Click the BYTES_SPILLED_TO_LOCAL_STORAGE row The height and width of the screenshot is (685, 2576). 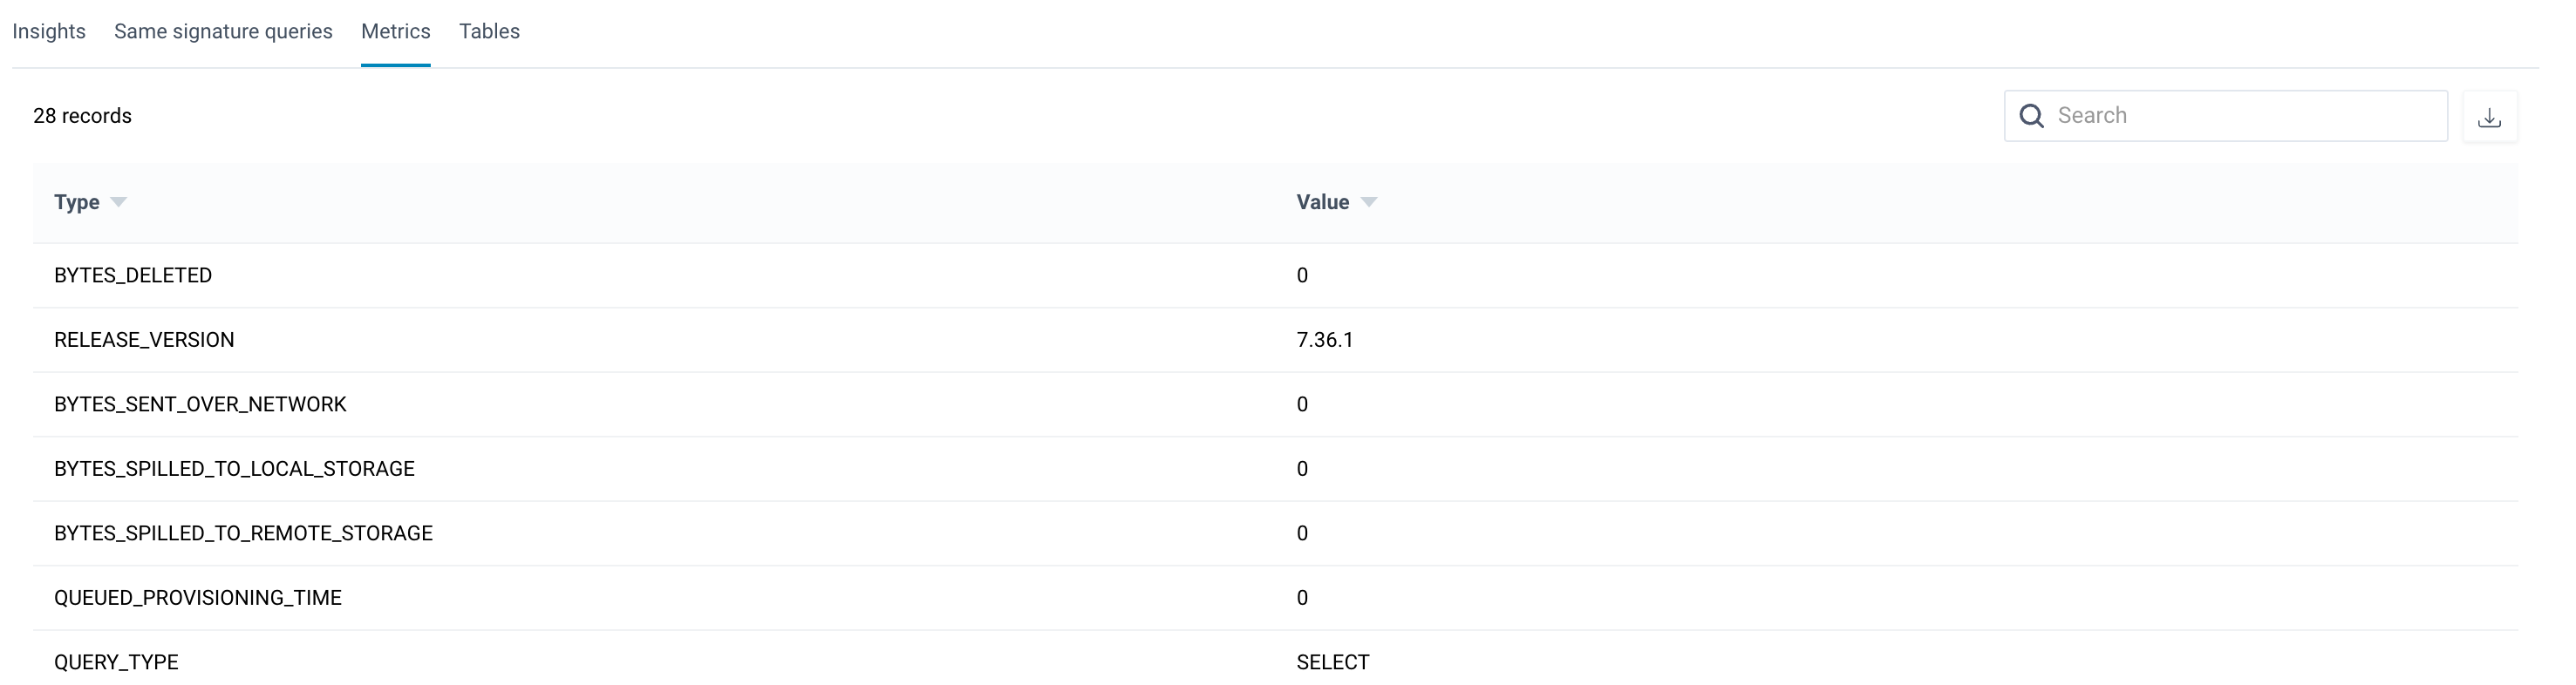pyautogui.click(x=234, y=468)
